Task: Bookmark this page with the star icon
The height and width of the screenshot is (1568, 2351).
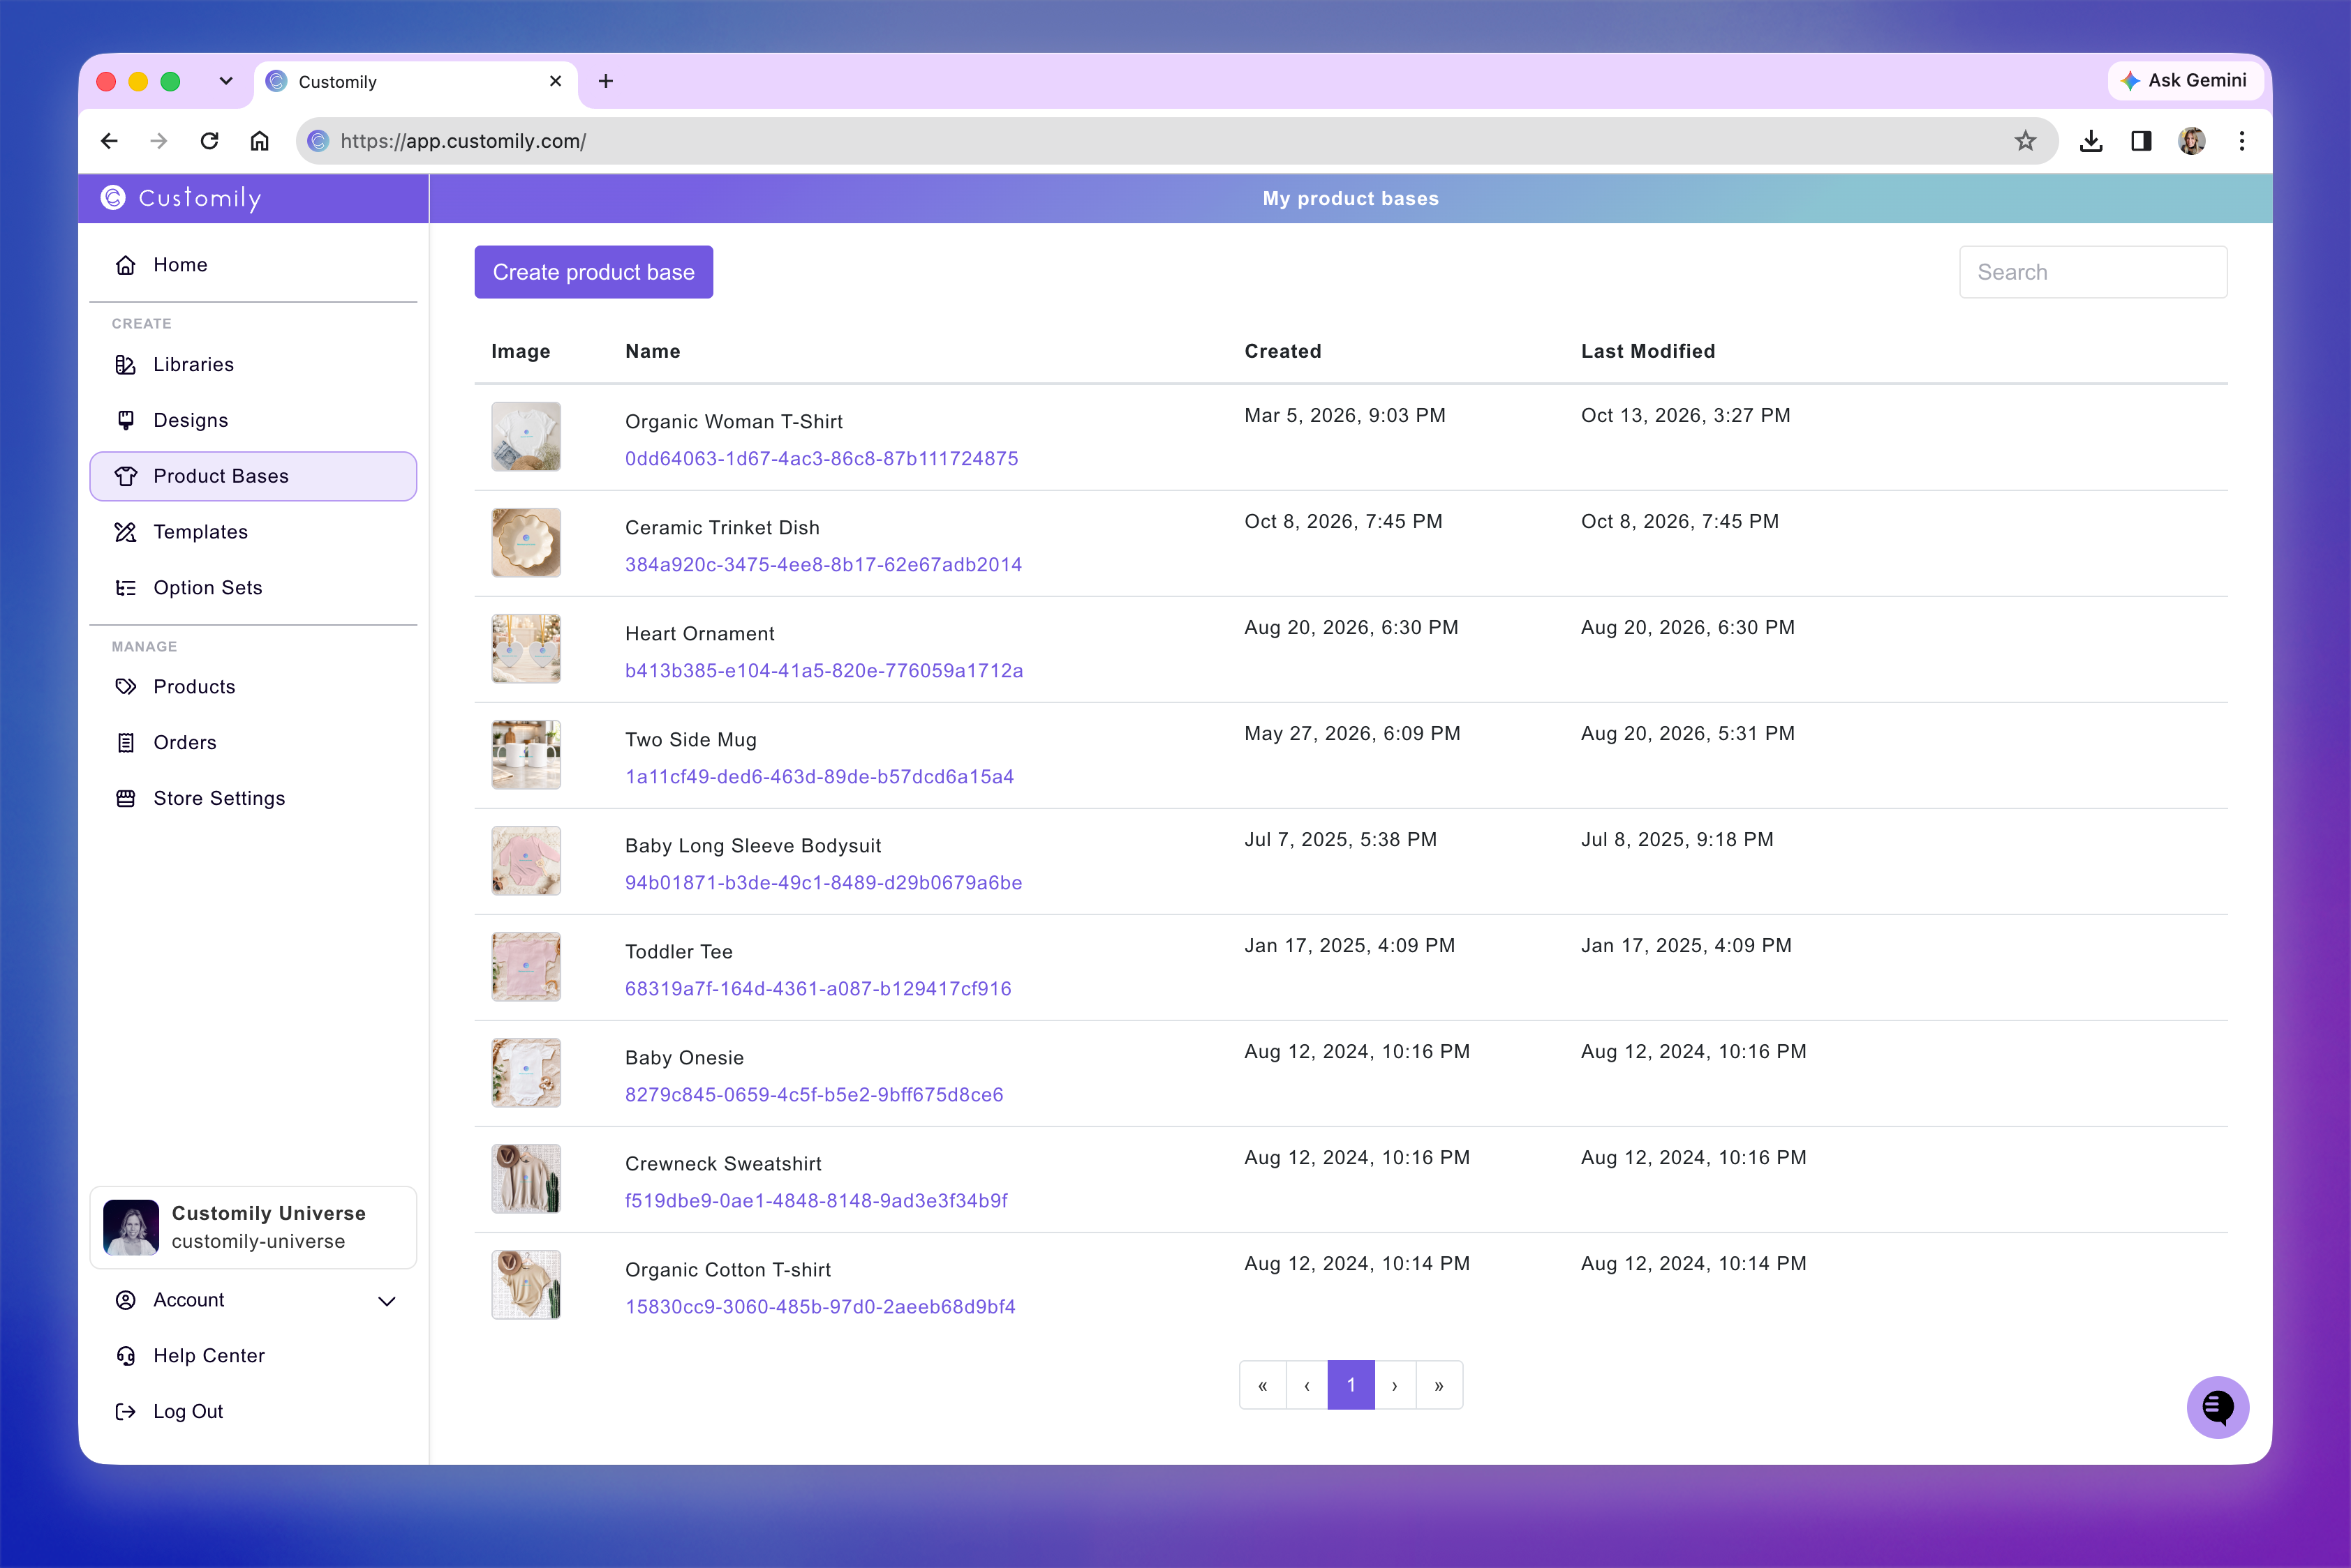Action: 2025,141
